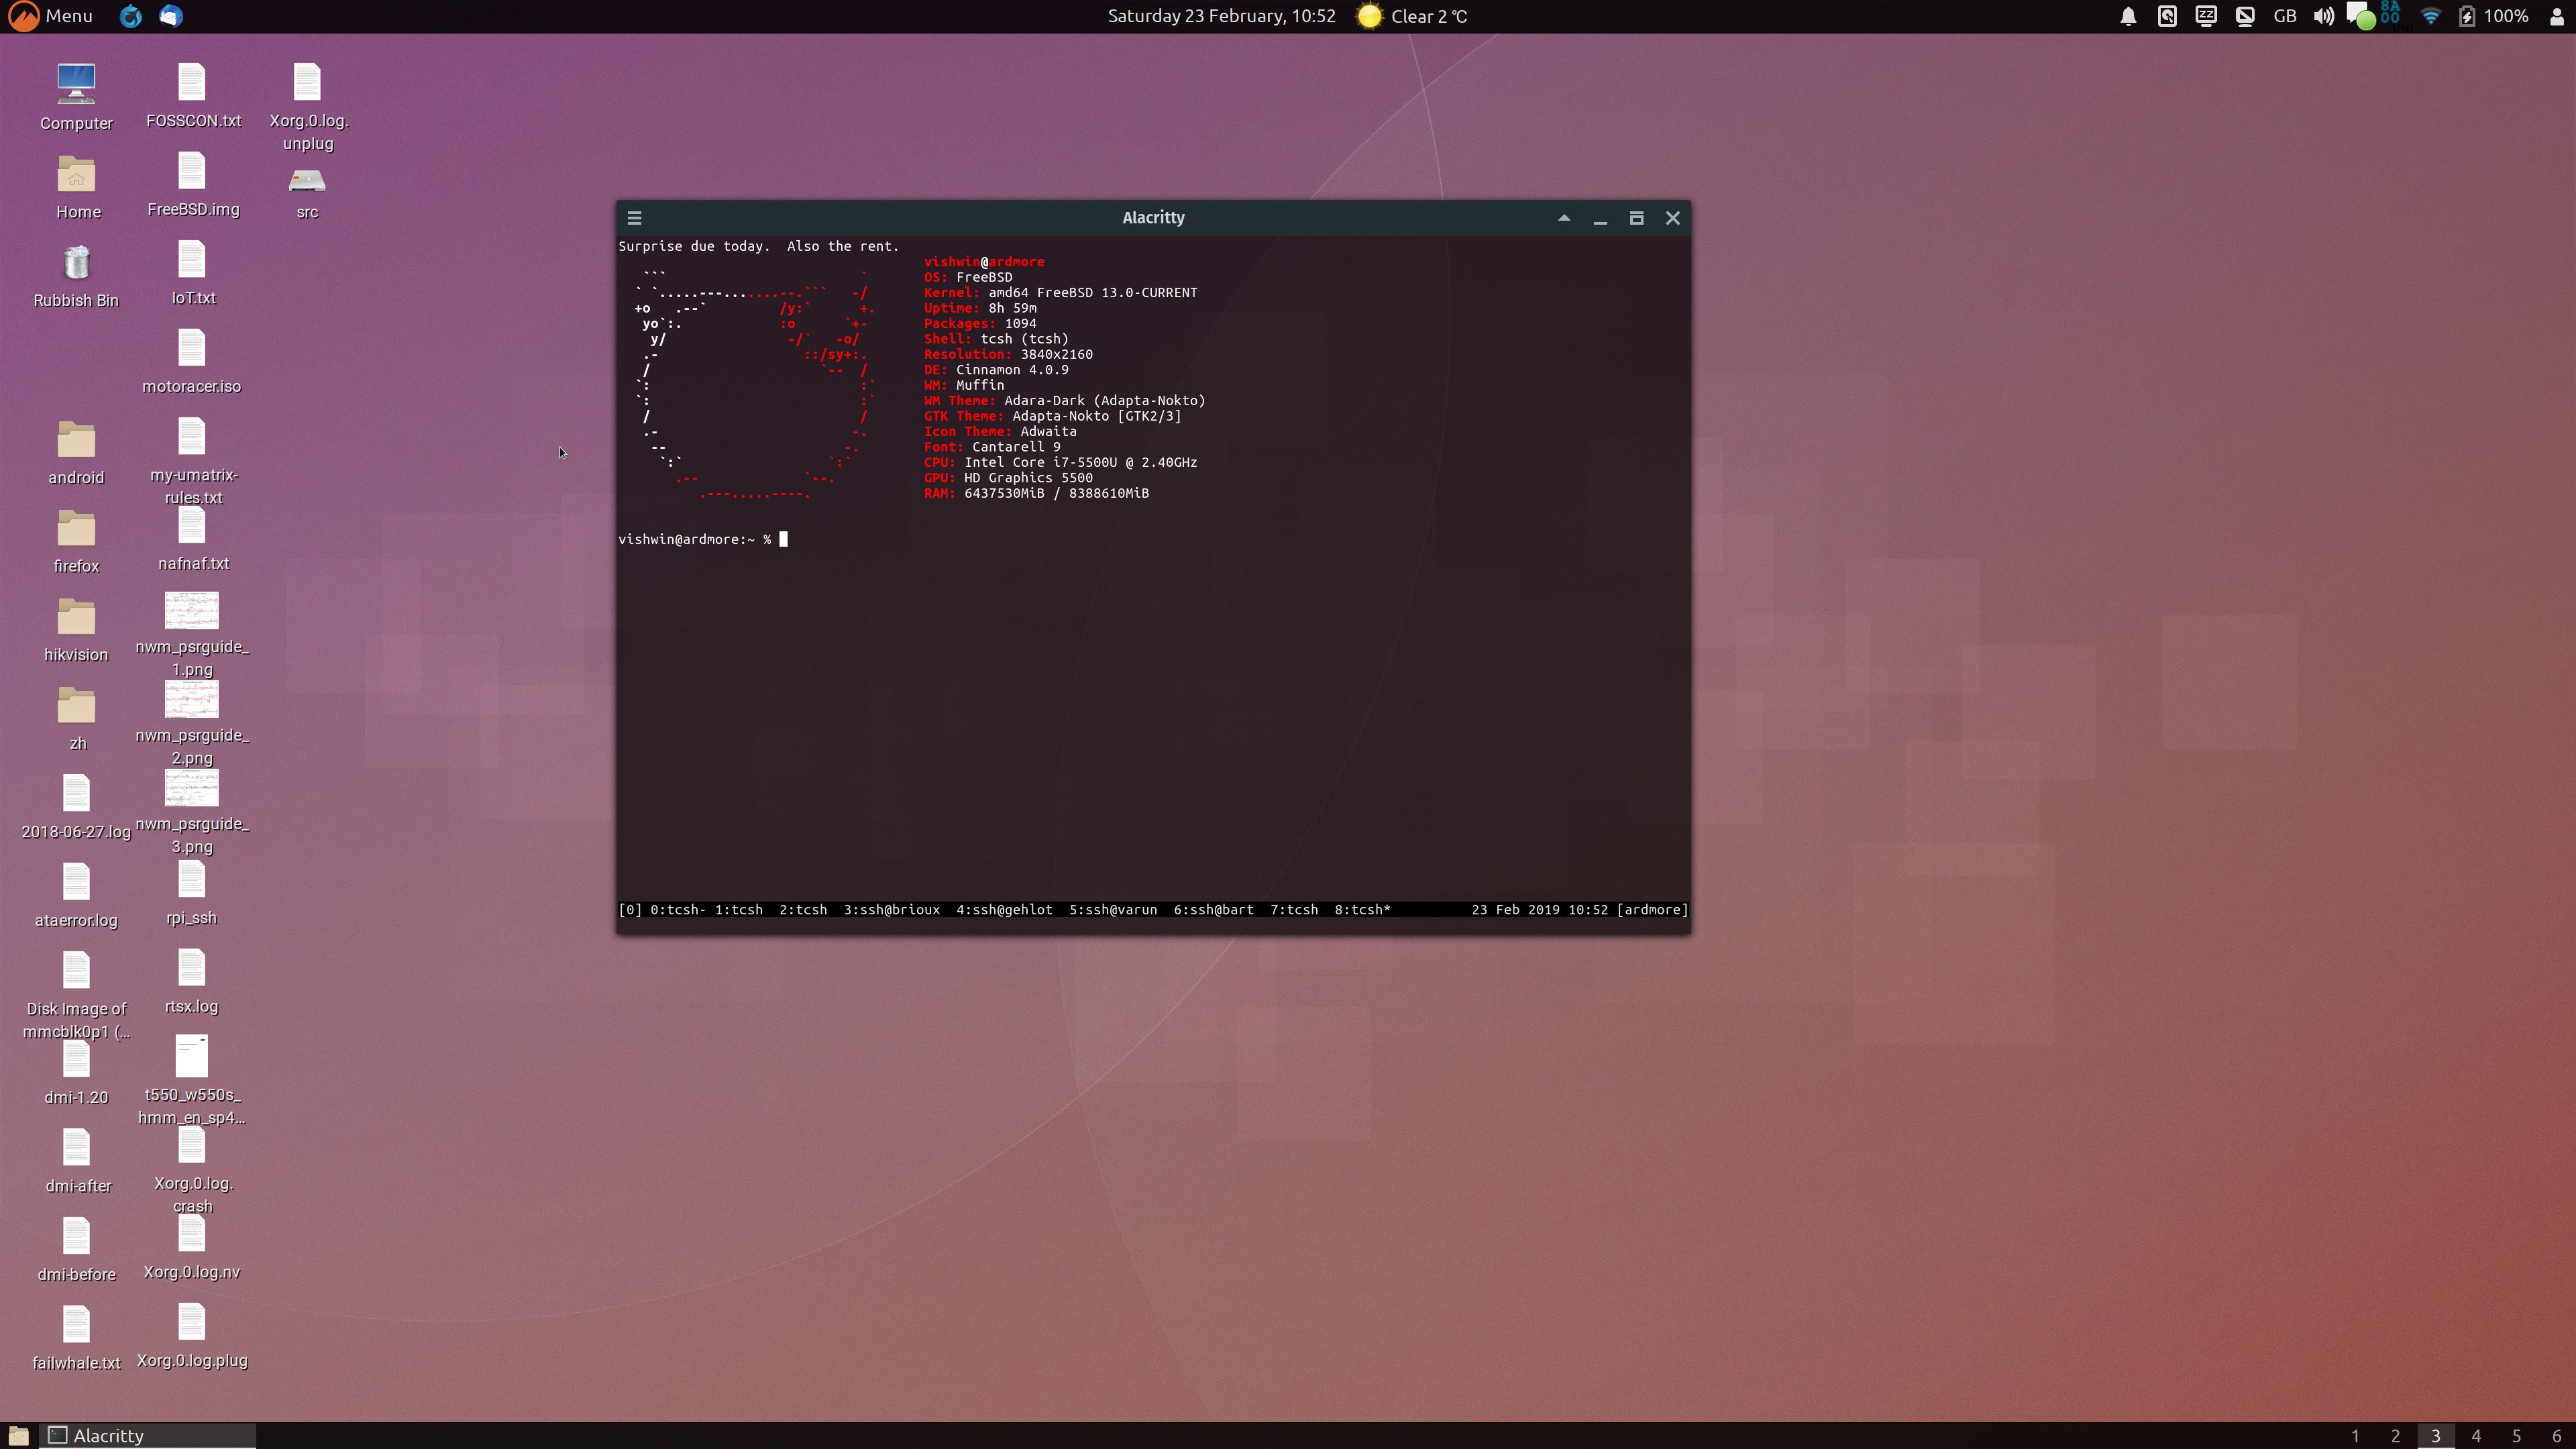Click the tmux session indicator [0]
This screenshot has height=1449, width=2576.
(630, 910)
